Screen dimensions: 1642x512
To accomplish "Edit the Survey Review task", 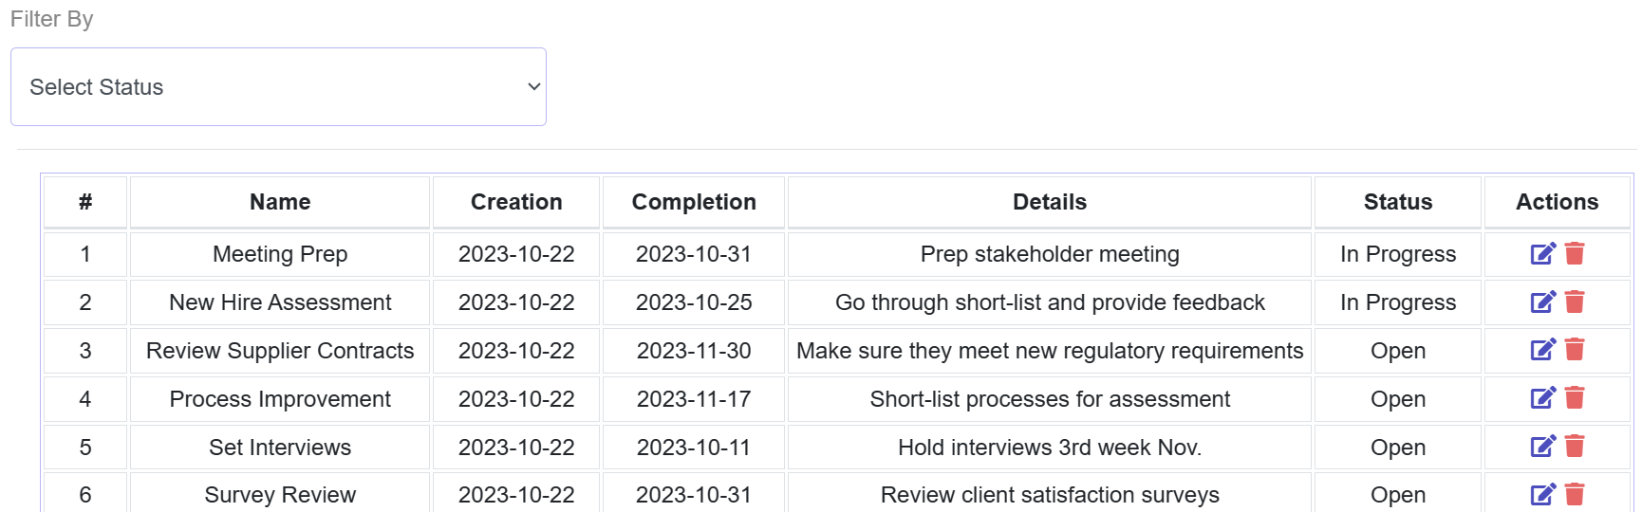I will [1542, 494].
